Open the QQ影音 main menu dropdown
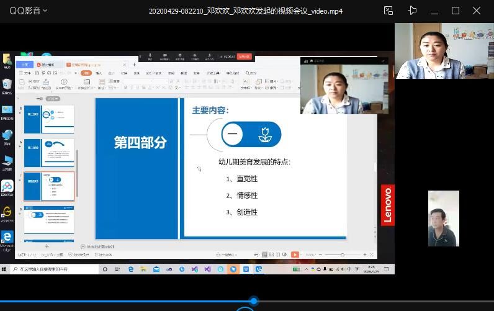The height and width of the screenshot is (311, 494). 28,11
